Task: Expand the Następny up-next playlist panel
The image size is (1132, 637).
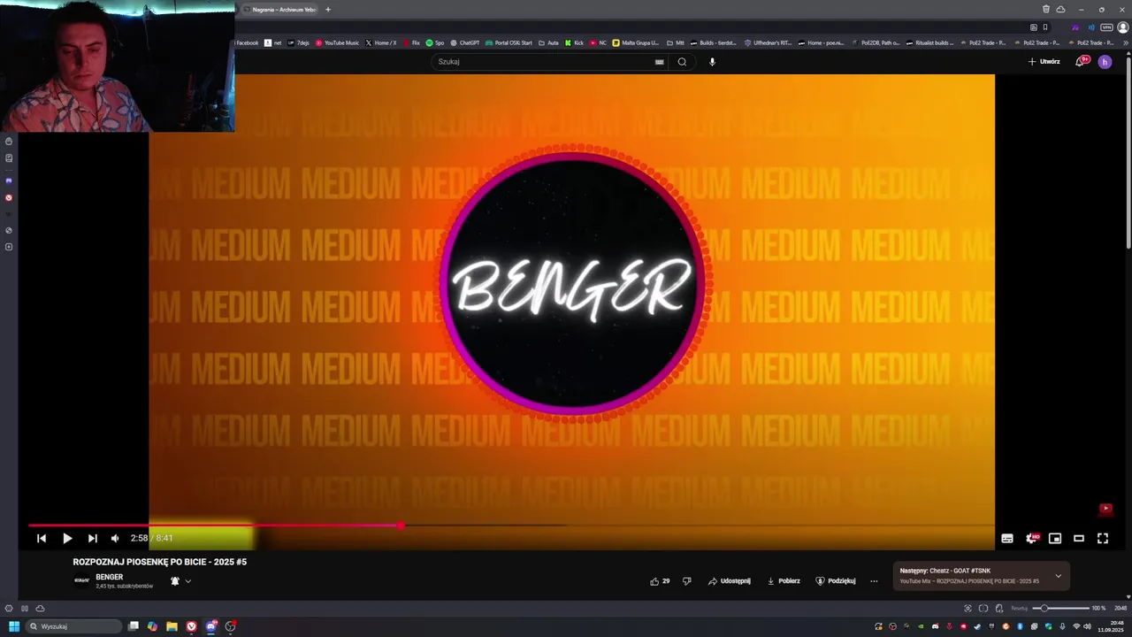Action: tap(1058, 576)
